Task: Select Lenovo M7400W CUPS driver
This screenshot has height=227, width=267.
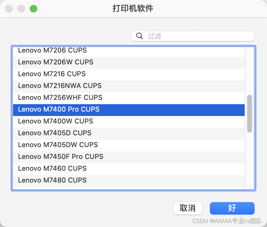Action: pyautogui.click(x=129, y=122)
